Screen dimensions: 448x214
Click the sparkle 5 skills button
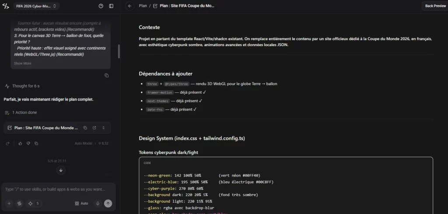(x=34, y=204)
